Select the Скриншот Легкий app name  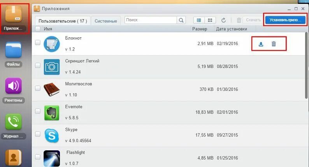tap(82, 61)
